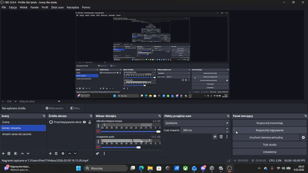Click Rozpocznij transmisję button

(x=270, y=123)
